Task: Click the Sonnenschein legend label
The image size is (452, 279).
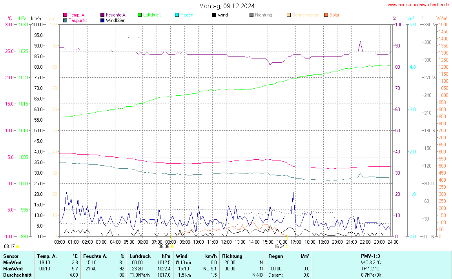Action: coord(305,15)
